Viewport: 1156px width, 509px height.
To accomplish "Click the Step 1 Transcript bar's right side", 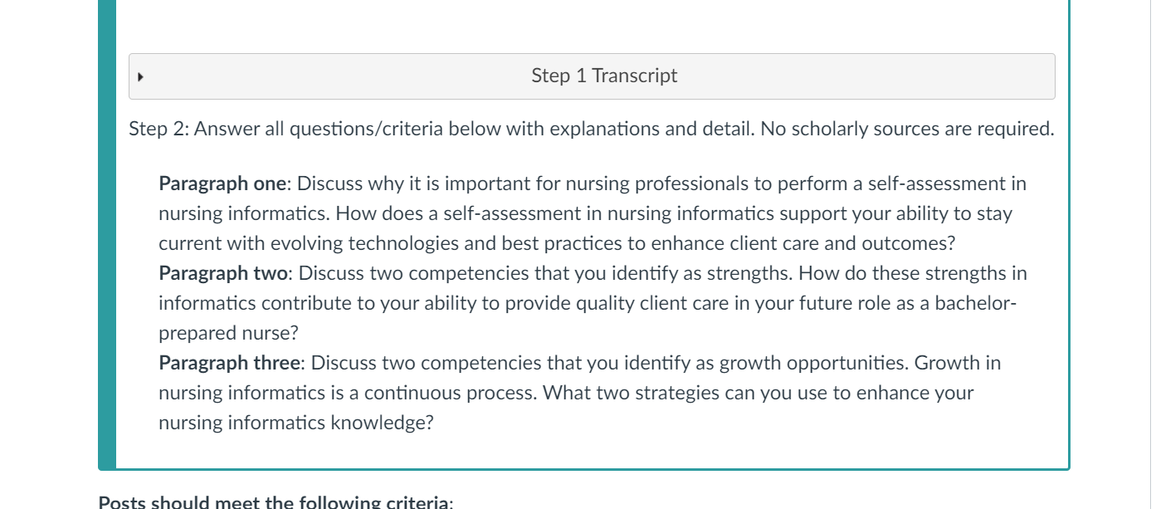I will click(996, 76).
